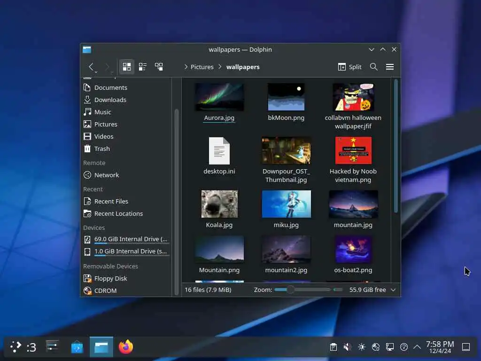Open the Dolphin window icon menu
This screenshot has width=481, height=361.
(x=87, y=49)
